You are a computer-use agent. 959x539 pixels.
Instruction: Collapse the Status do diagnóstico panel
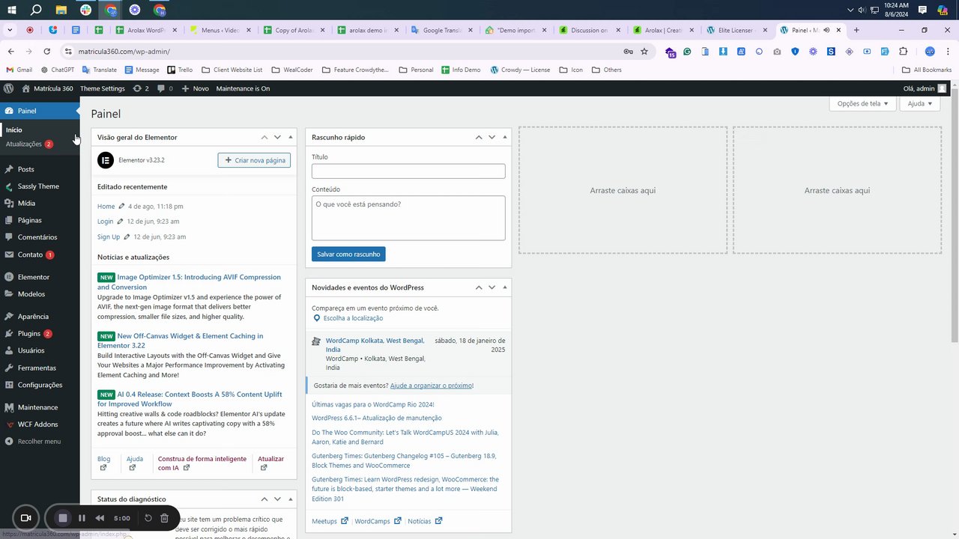tap(291, 499)
